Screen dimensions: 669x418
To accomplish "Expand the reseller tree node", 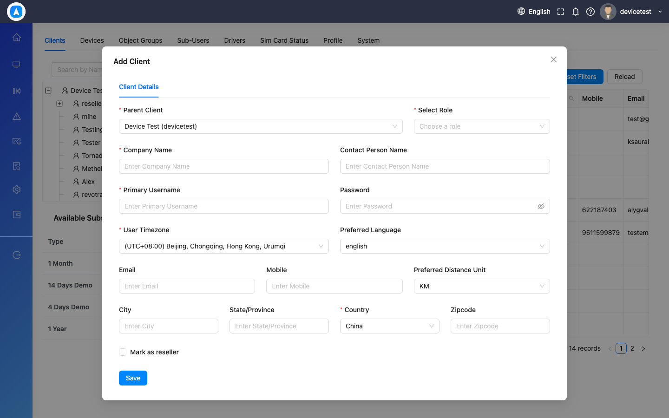I will click(x=59, y=104).
